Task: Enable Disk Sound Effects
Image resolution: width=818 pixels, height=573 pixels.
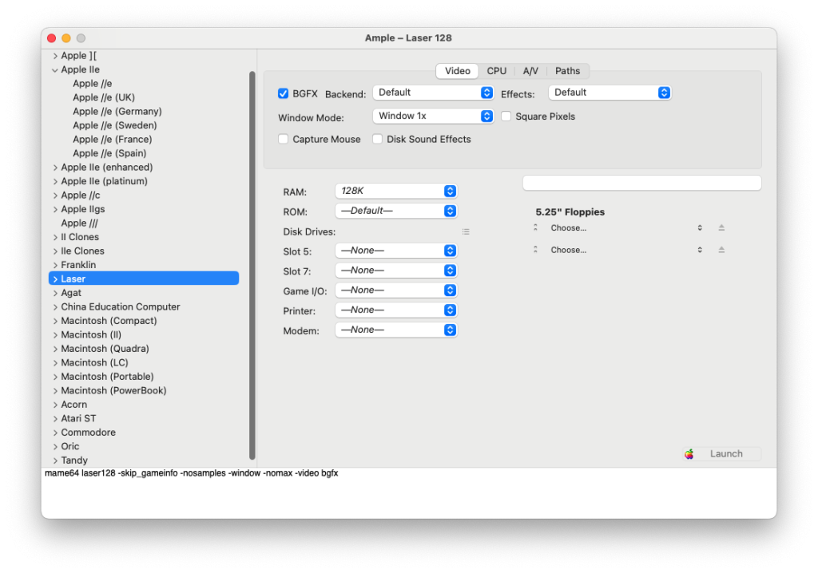Action: (x=377, y=139)
